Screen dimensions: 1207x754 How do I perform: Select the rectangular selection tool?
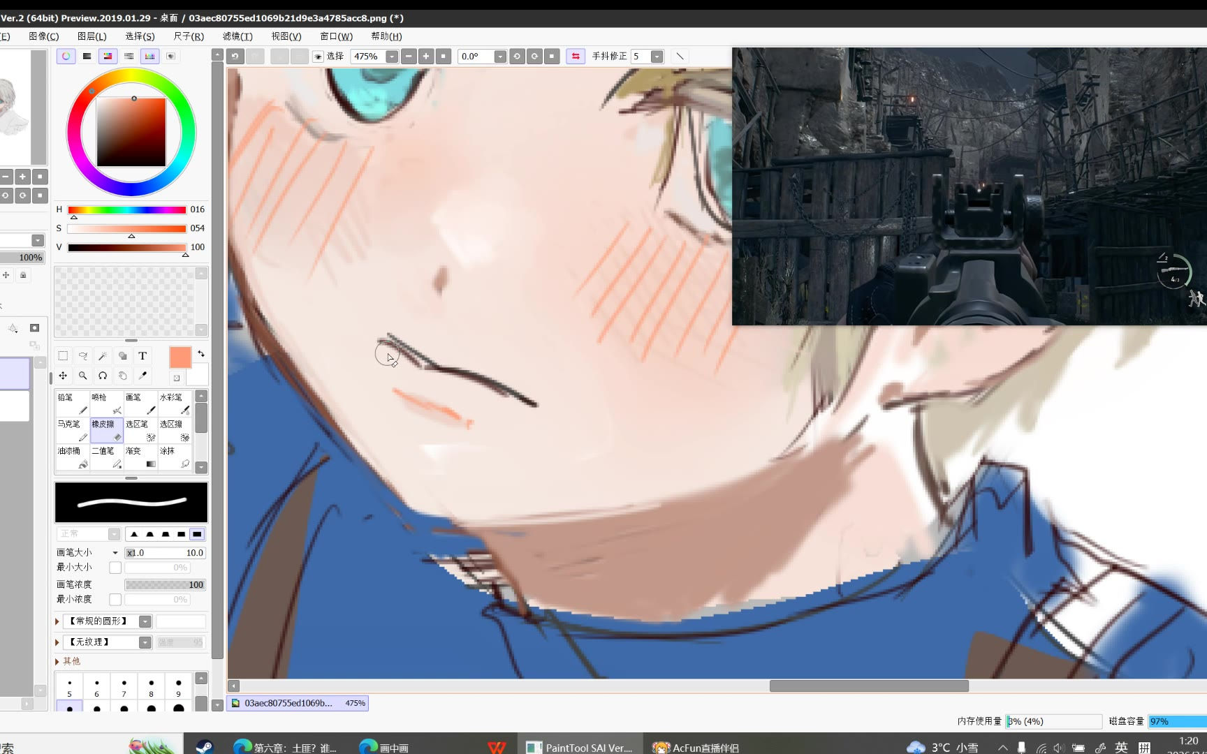[x=63, y=356]
